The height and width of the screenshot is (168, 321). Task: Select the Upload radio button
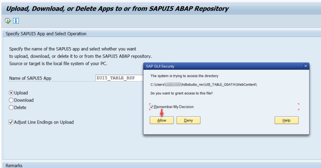[11, 93]
